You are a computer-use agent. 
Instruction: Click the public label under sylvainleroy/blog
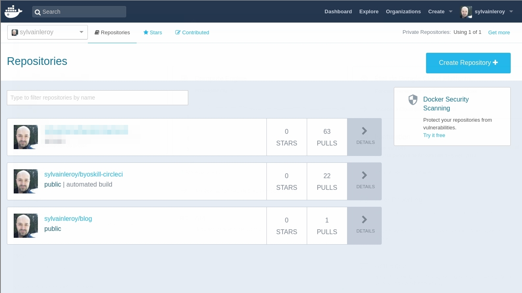(x=53, y=229)
